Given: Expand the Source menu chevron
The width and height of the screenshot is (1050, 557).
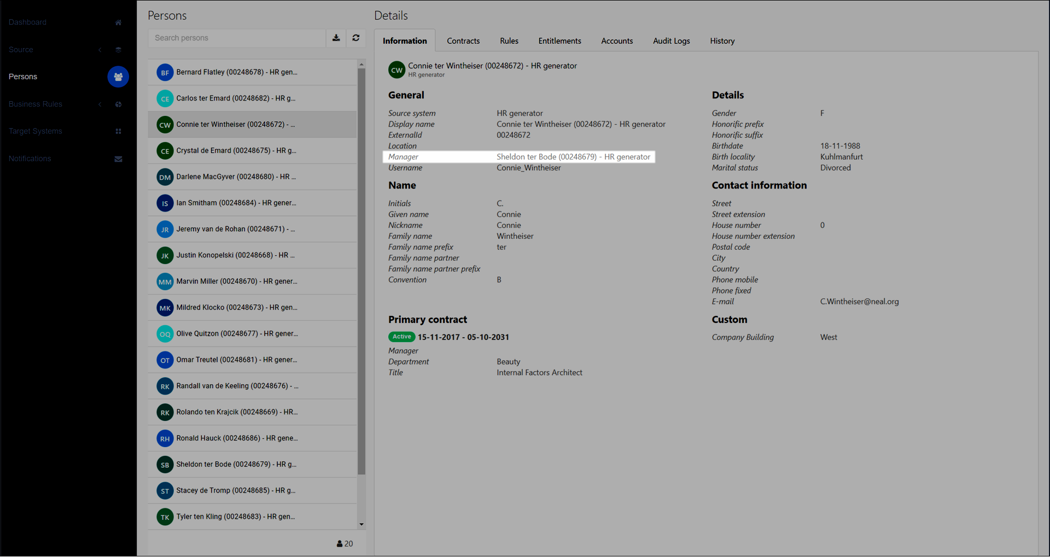Looking at the screenshot, I should tap(100, 50).
